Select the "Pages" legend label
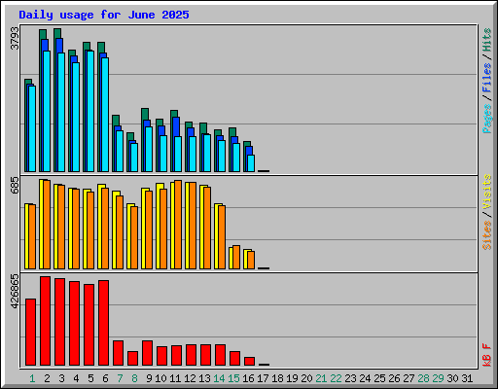The image size is (498, 389). click(x=487, y=119)
